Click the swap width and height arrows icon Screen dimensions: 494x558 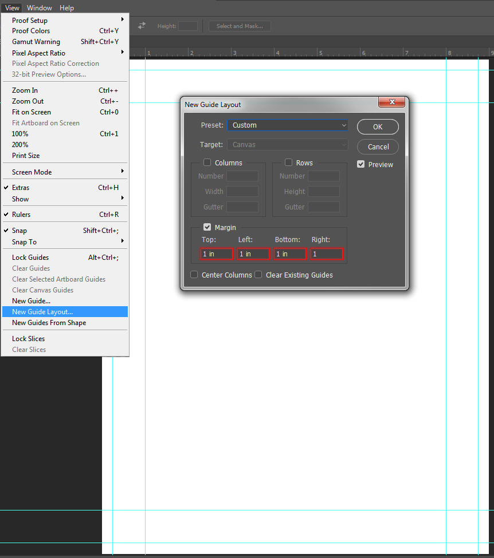pos(142,26)
